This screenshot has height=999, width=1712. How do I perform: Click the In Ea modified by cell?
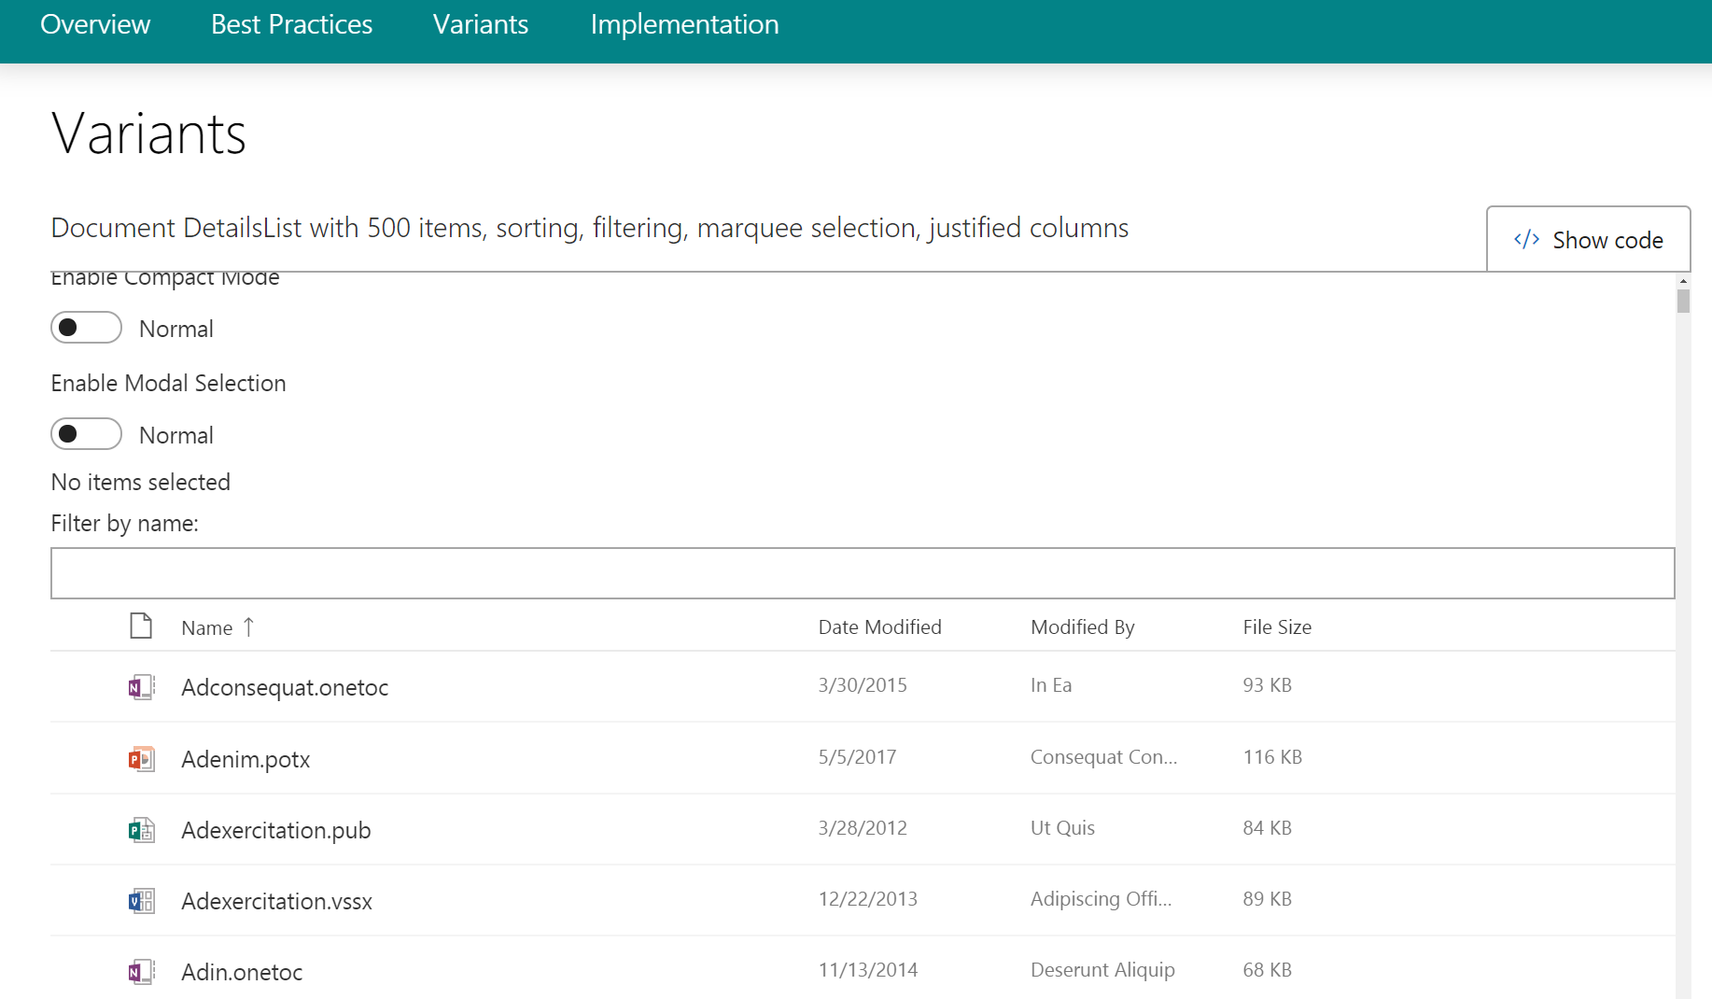pyautogui.click(x=1051, y=684)
